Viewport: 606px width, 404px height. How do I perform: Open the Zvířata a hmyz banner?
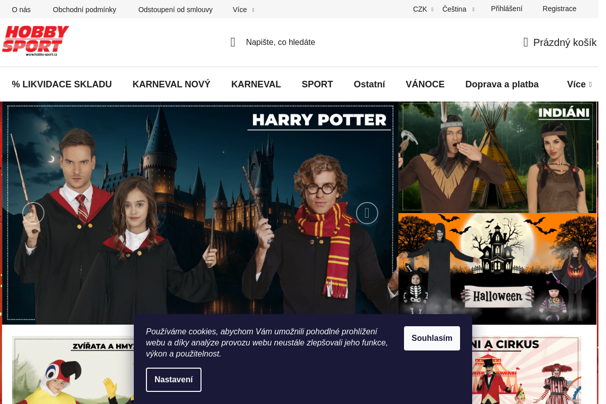pos(73,370)
